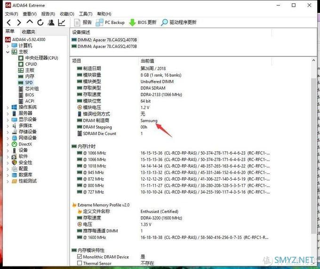Open the 报告(R) menu
The height and width of the screenshot is (269, 320).
point(48,14)
